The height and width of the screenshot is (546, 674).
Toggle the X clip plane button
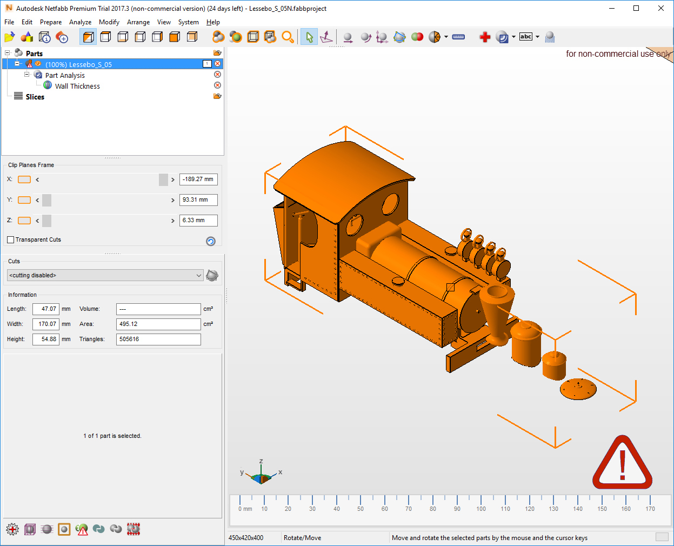tap(24, 179)
